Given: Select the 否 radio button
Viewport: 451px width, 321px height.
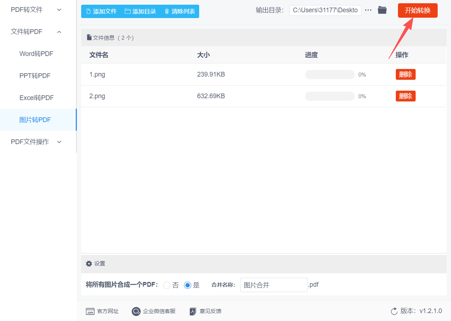Looking at the screenshot, I should coord(166,285).
